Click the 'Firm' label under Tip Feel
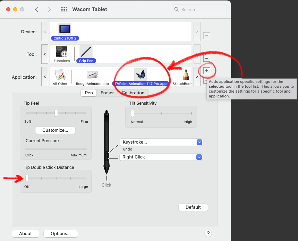This screenshot has height=241, width=298. 84,122
